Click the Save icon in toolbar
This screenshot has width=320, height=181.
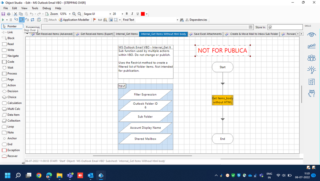click(x=3, y=14)
